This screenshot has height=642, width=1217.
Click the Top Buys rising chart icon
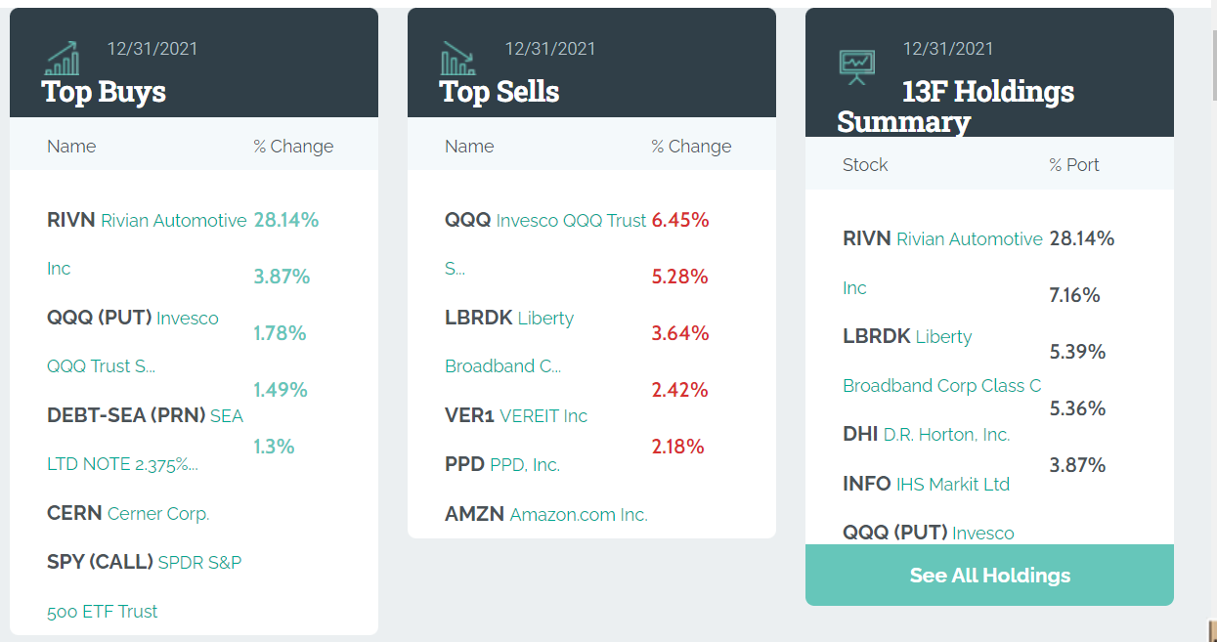(x=63, y=58)
